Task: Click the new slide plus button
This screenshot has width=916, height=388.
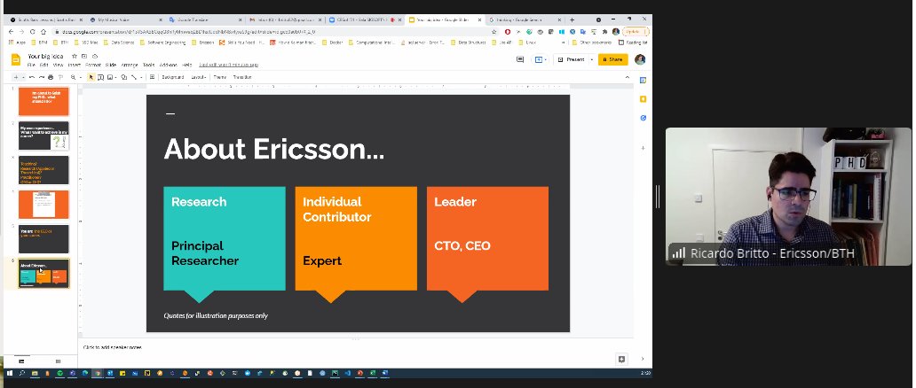Action: point(16,77)
